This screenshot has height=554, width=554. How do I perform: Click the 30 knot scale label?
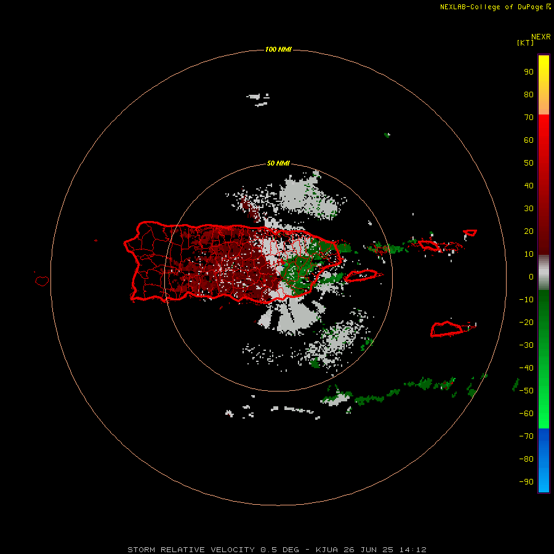[529, 209]
